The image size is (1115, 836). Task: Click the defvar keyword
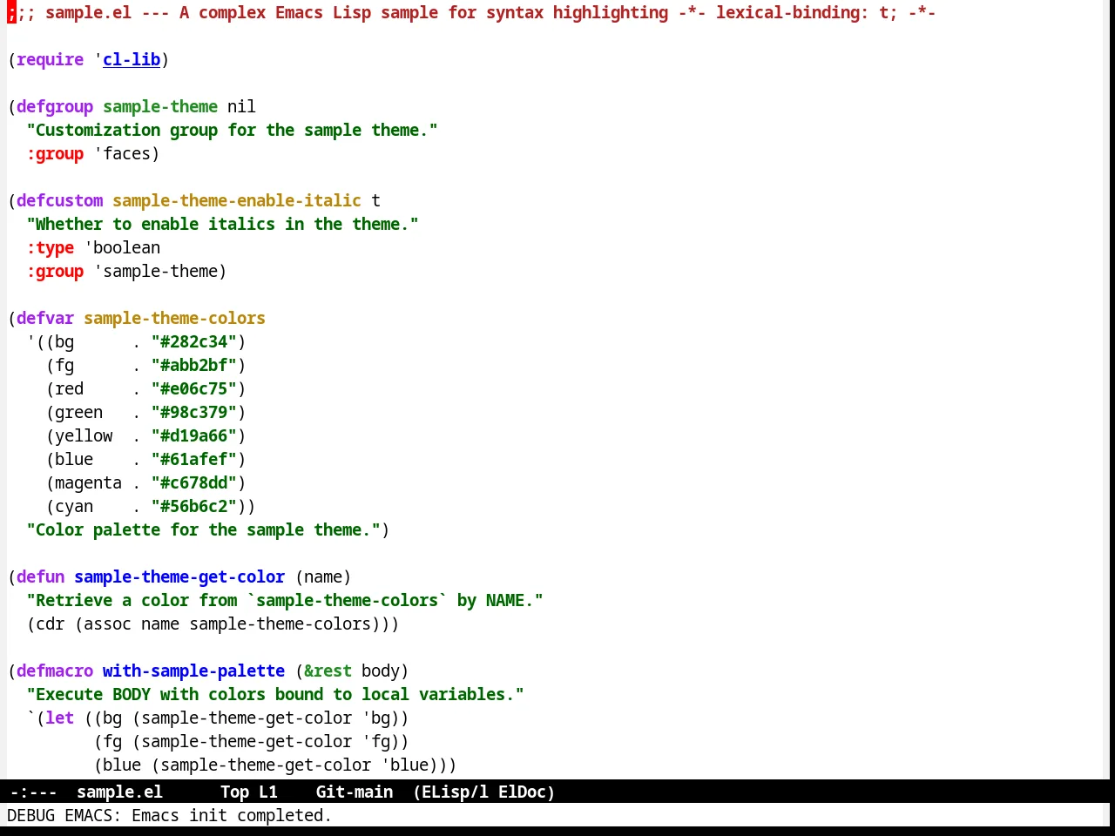[x=45, y=318]
